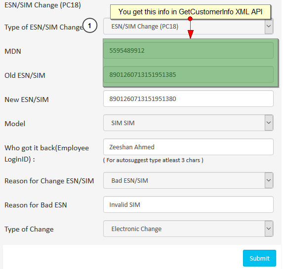Click the Old ESN/SIM number field
Screen dimensions: 283x269
point(188,74)
